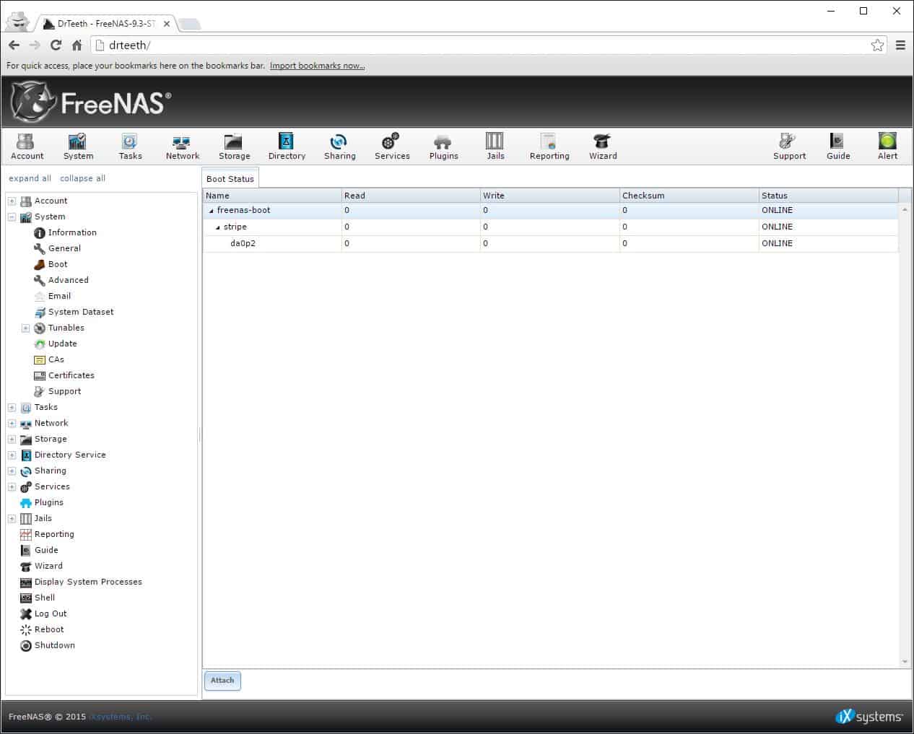Expand the Account tree node
Image resolution: width=914 pixels, height=734 pixels.
tap(12, 201)
